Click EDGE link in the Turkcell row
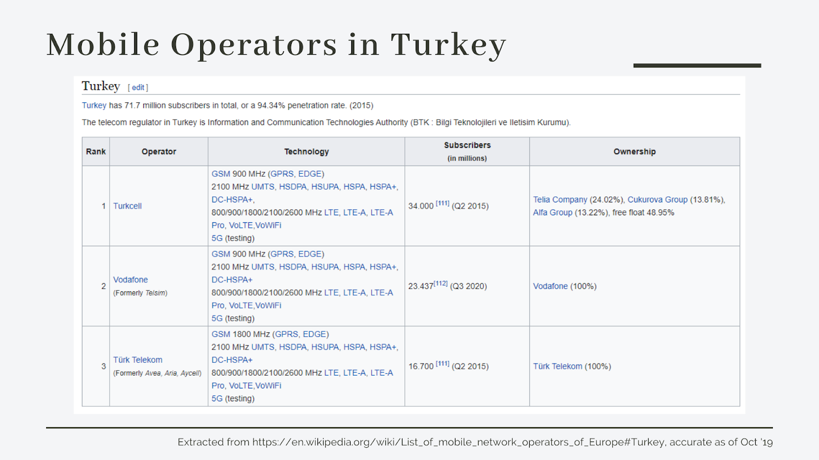This screenshot has height=460, width=819. click(310, 174)
